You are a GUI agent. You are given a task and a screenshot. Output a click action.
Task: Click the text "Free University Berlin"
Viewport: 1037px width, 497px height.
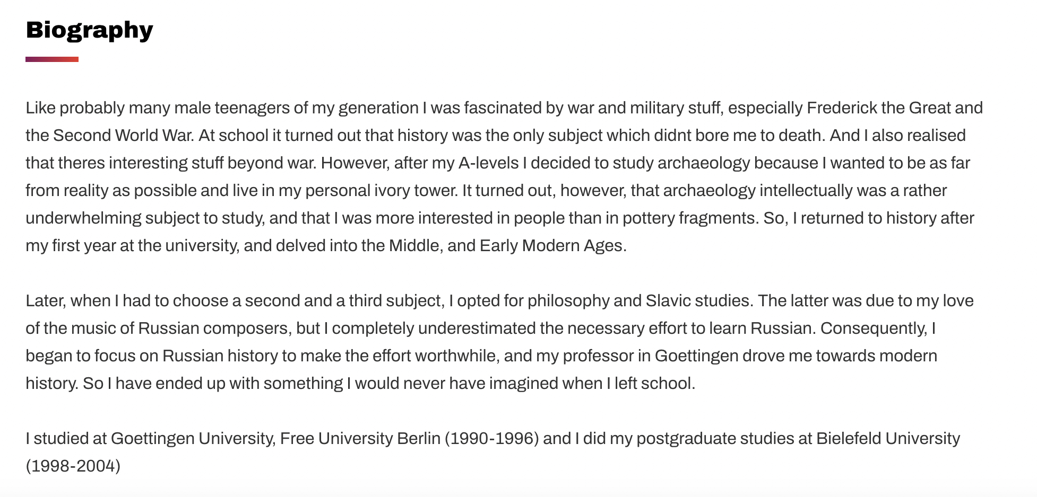(x=360, y=439)
